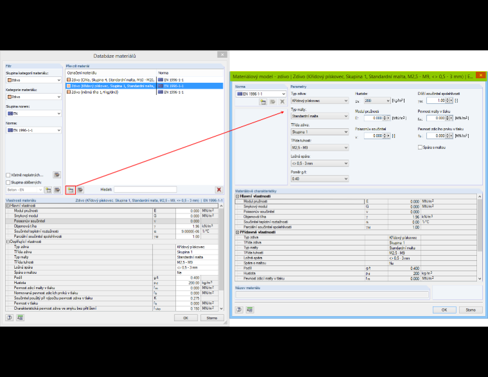Open Kategorie materiálu dropdown

[x=33, y=97]
